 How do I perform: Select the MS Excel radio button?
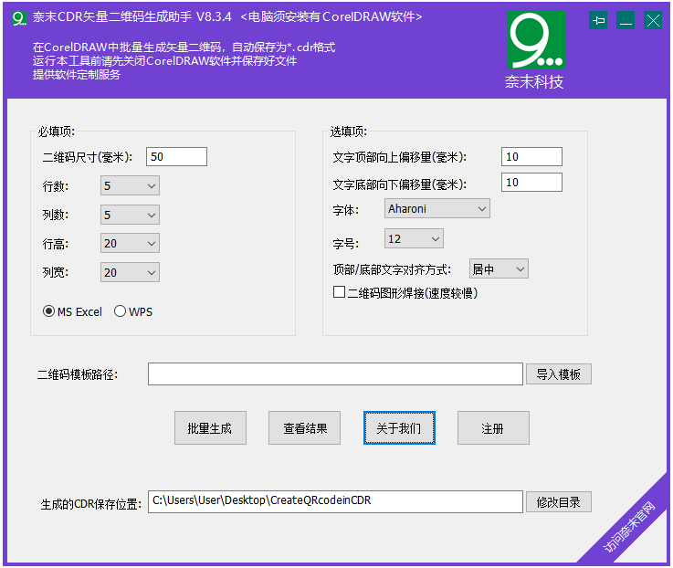pos(49,311)
